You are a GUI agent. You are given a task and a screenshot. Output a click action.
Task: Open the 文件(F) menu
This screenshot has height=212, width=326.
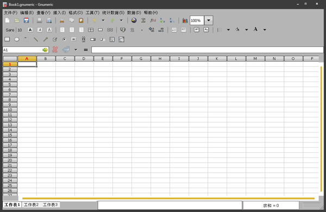11,13
